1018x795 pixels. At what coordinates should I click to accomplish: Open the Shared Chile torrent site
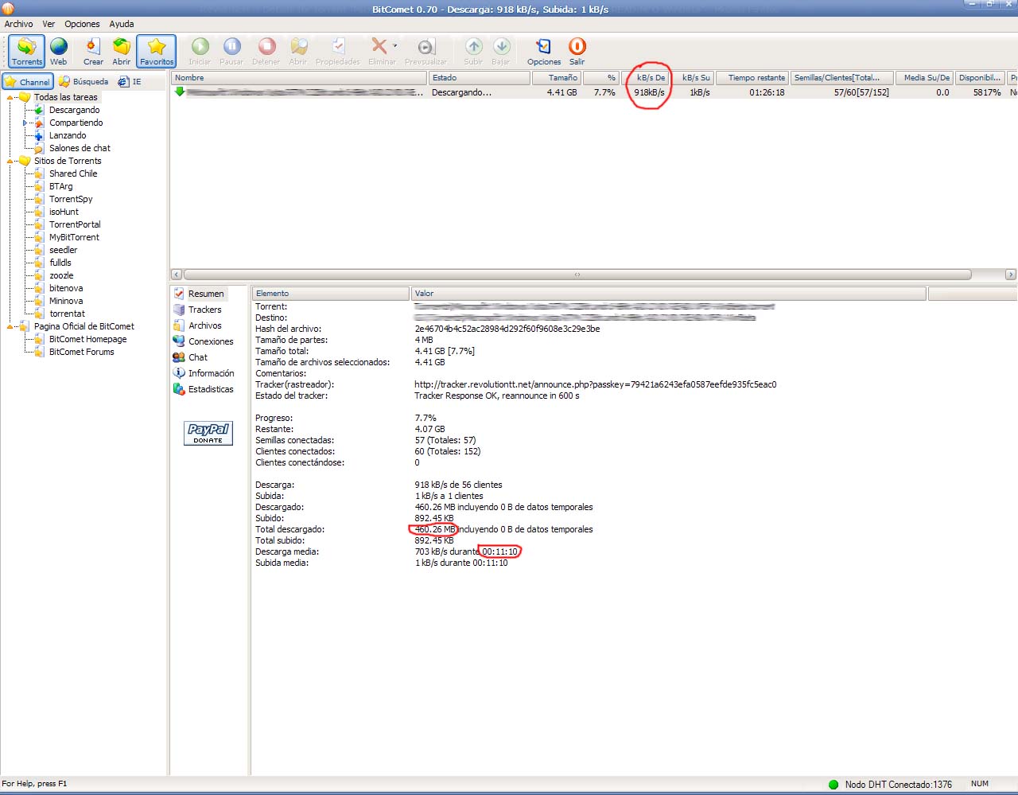pos(73,173)
